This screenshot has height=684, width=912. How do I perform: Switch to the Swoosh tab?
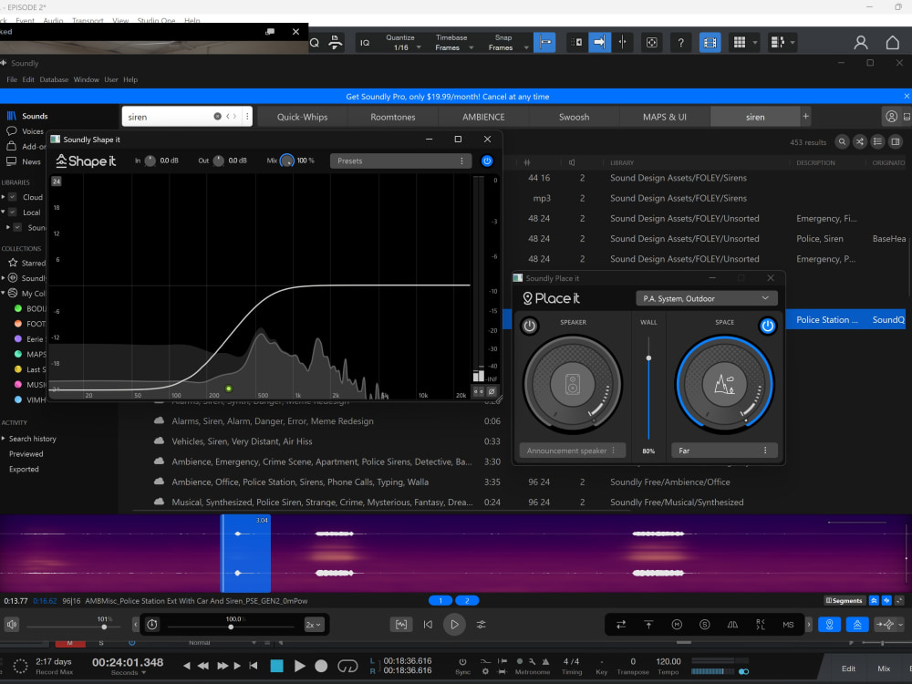pos(574,117)
